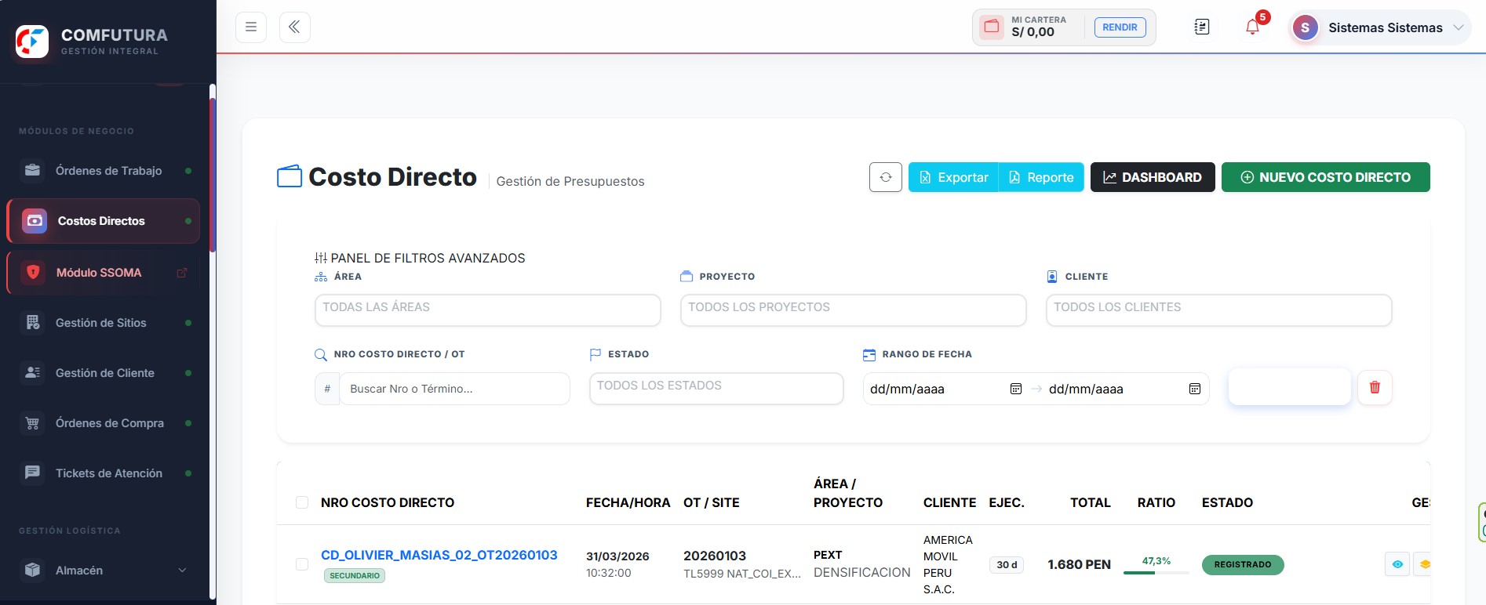The image size is (1486, 605).
Task: Expand the Sistemas Sistemas user menu chevron
Action: [1458, 27]
